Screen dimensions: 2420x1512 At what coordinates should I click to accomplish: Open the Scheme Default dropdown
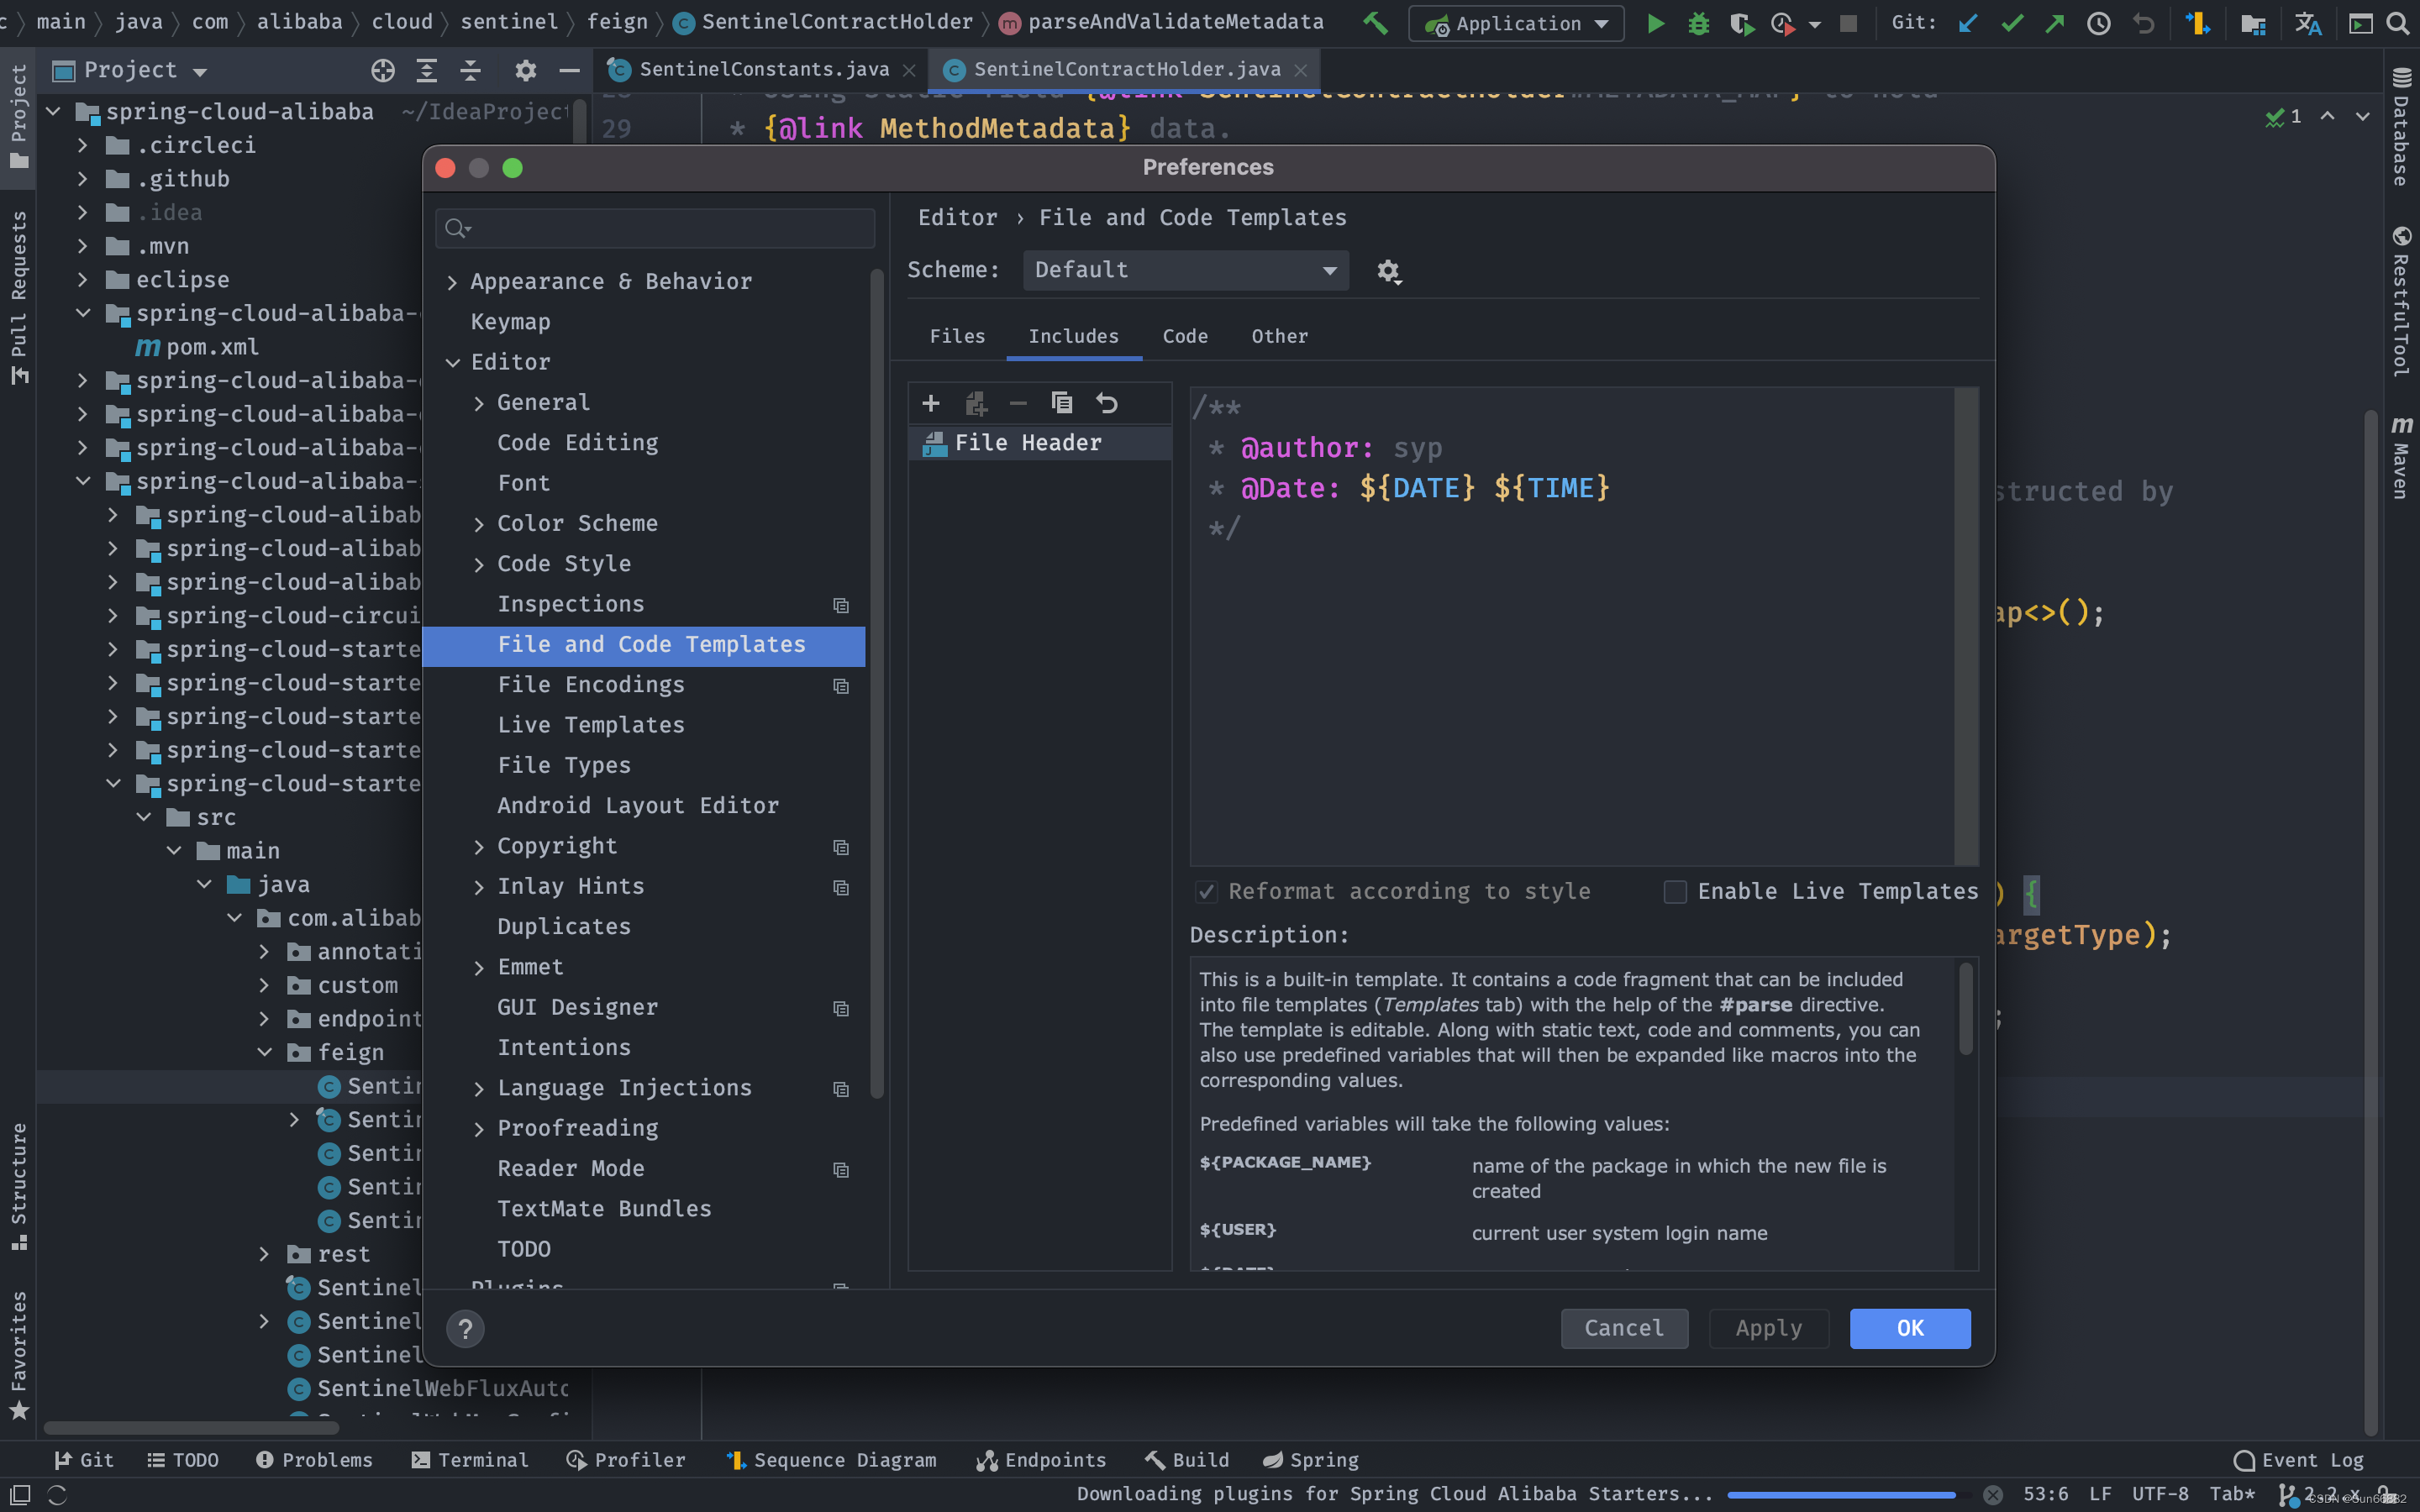point(1185,270)
